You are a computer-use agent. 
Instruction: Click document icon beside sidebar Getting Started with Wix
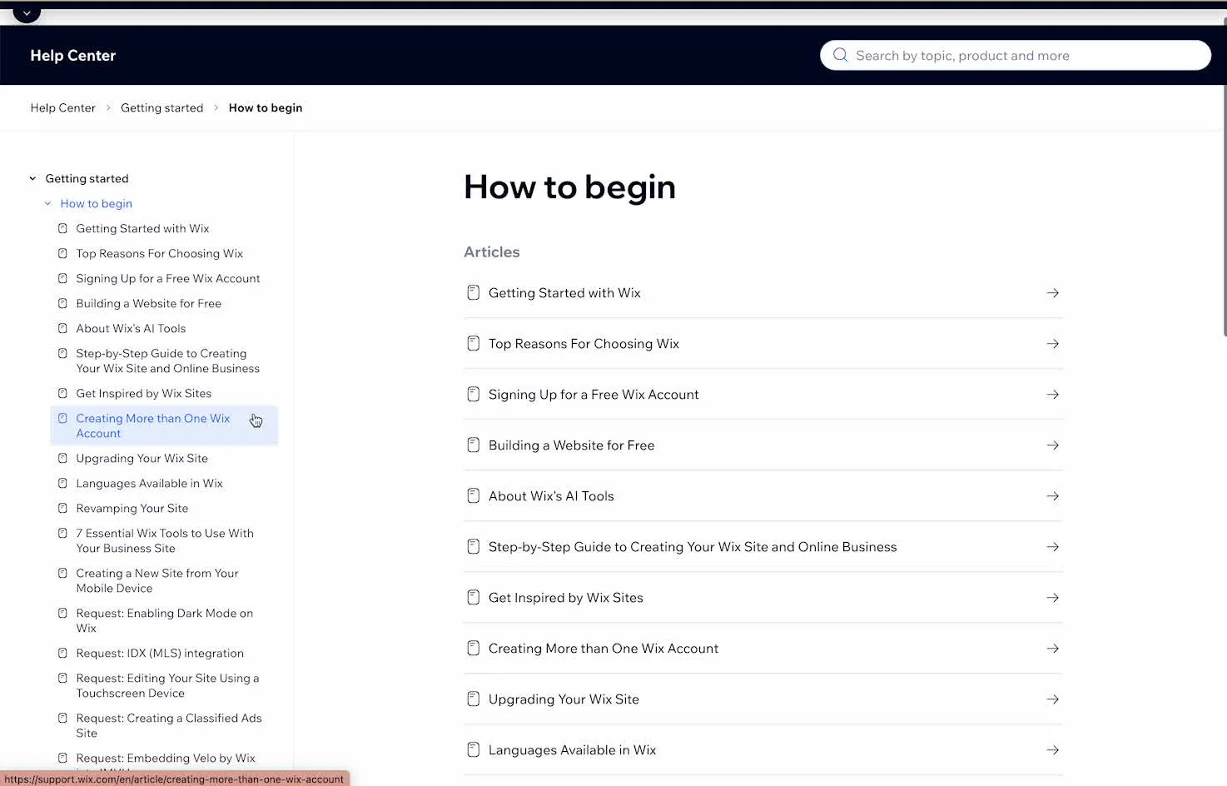[62, 228]
